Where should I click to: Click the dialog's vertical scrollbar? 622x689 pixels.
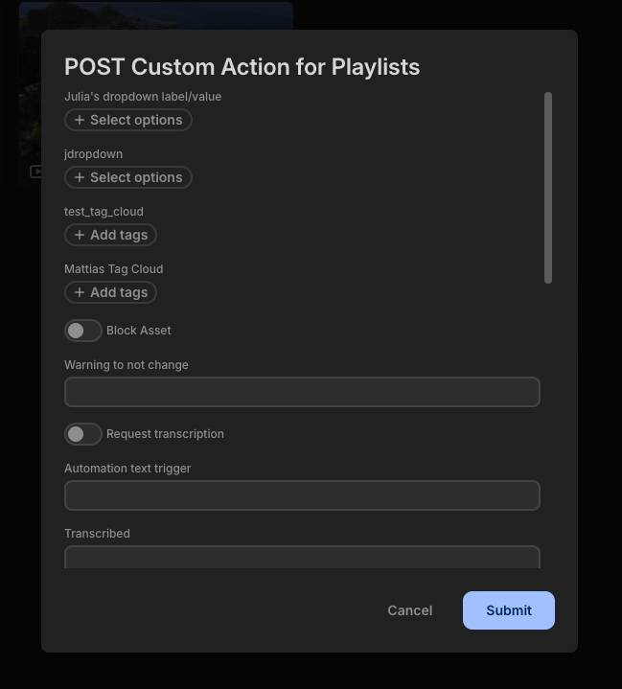tap(548, 188)
